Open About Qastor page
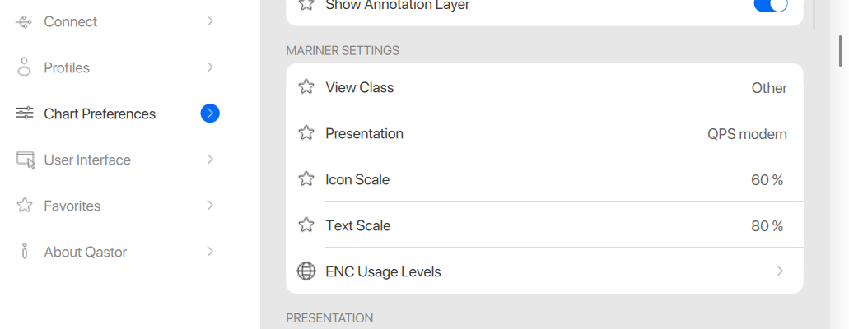Image resolution: width=849 pixels, height=329 pixels. [x=86, y=252]
